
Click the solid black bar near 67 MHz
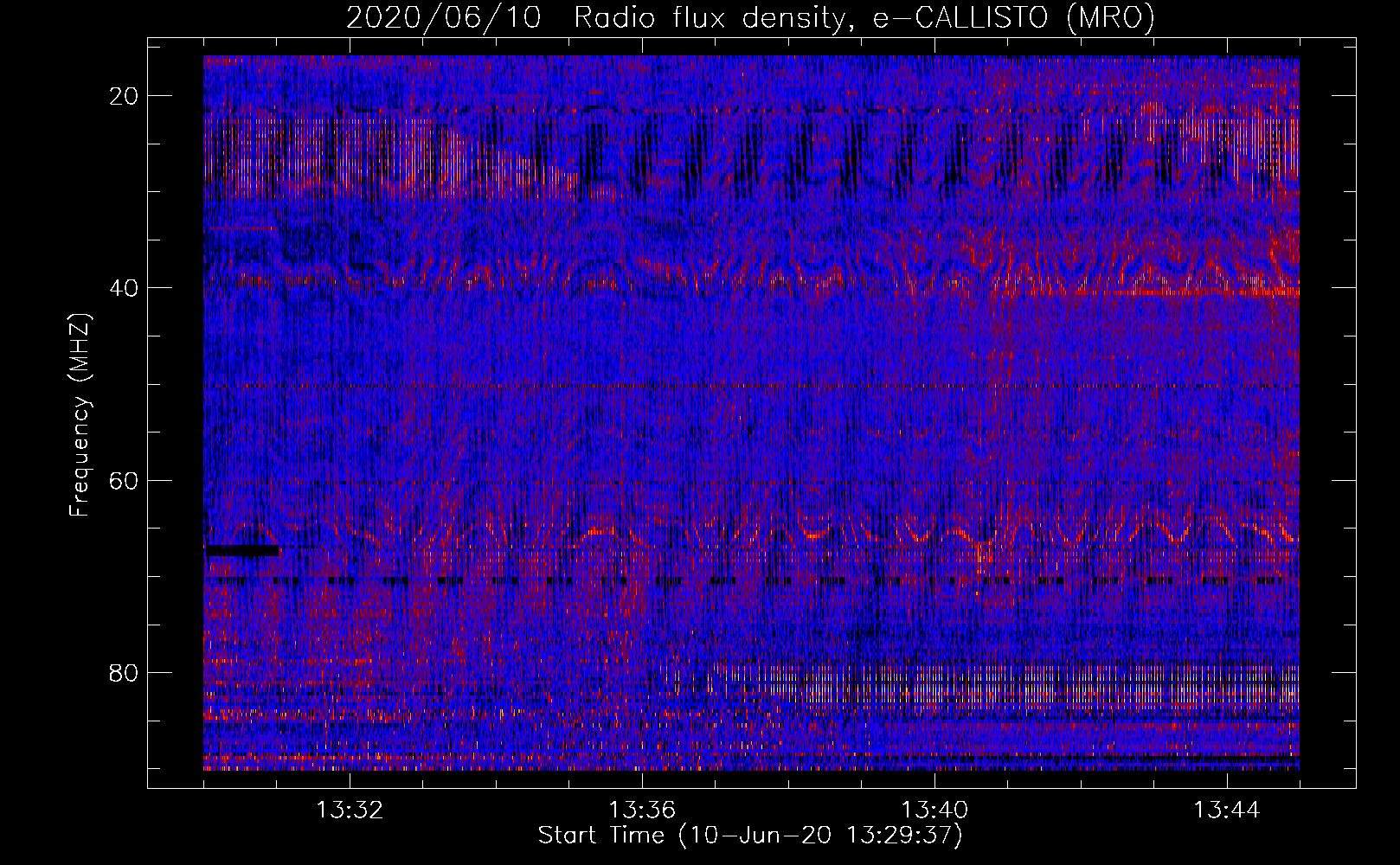tap(242, 550)
